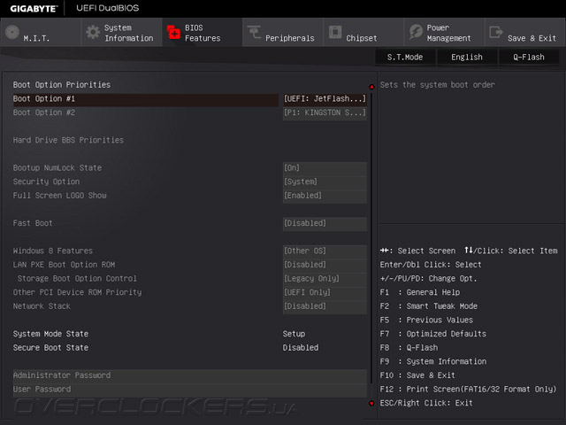This screenshot has height=425, width=566.
Task: Switch to the BIOS Features tab
Action: tap(203, 32)
